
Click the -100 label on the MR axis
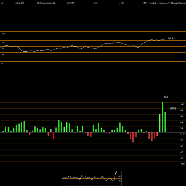click(x=182, y=164)
